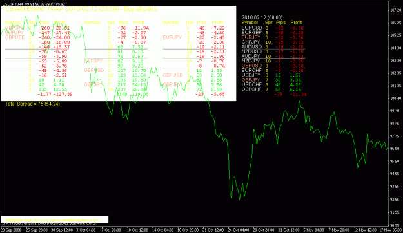Select the -1177 total pips value
The width and height of the screenshot is (403, 233).
coord(44,94)
